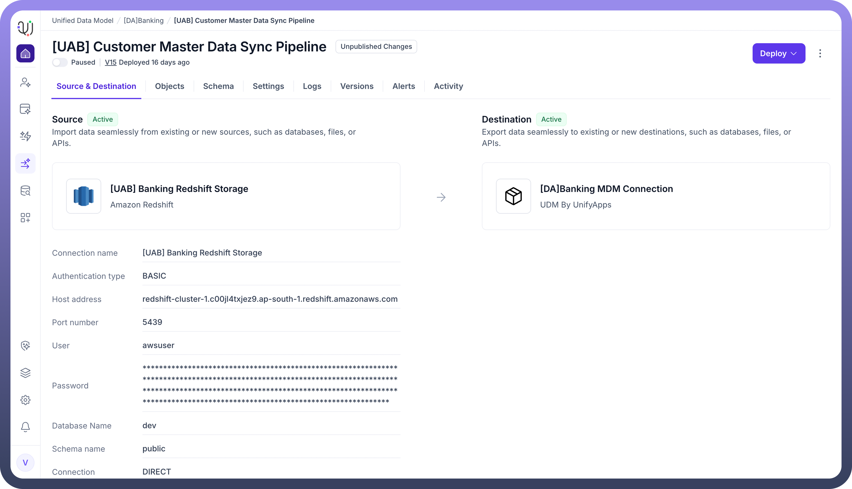852x489 pixels.
Task: Open the settings gear in sidebar
Action: [25, 400]
